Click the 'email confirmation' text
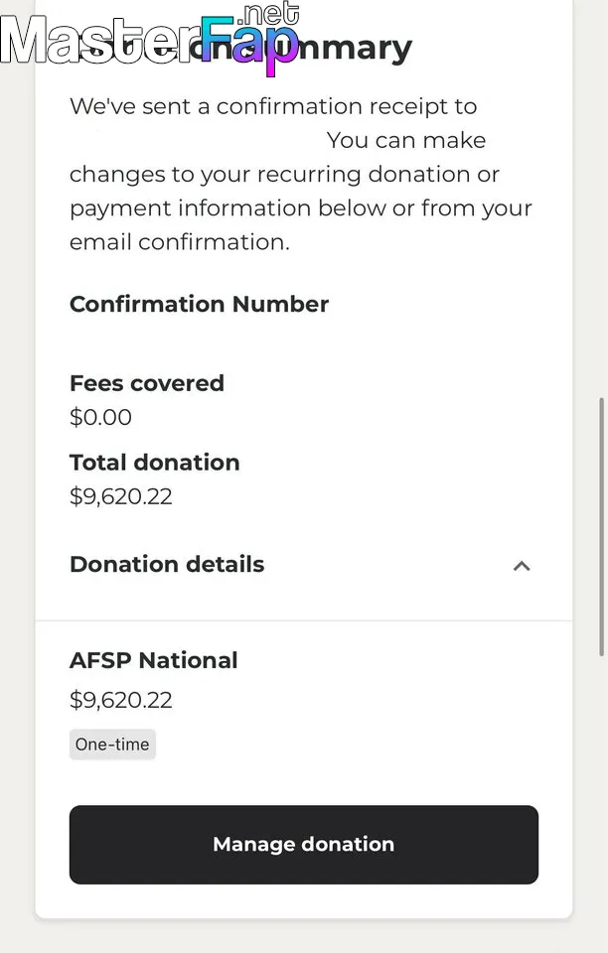The image size is (608, 953). pos(179,241)
